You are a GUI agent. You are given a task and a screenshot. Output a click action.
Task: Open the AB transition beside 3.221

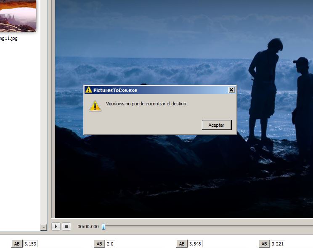(264, 244)
